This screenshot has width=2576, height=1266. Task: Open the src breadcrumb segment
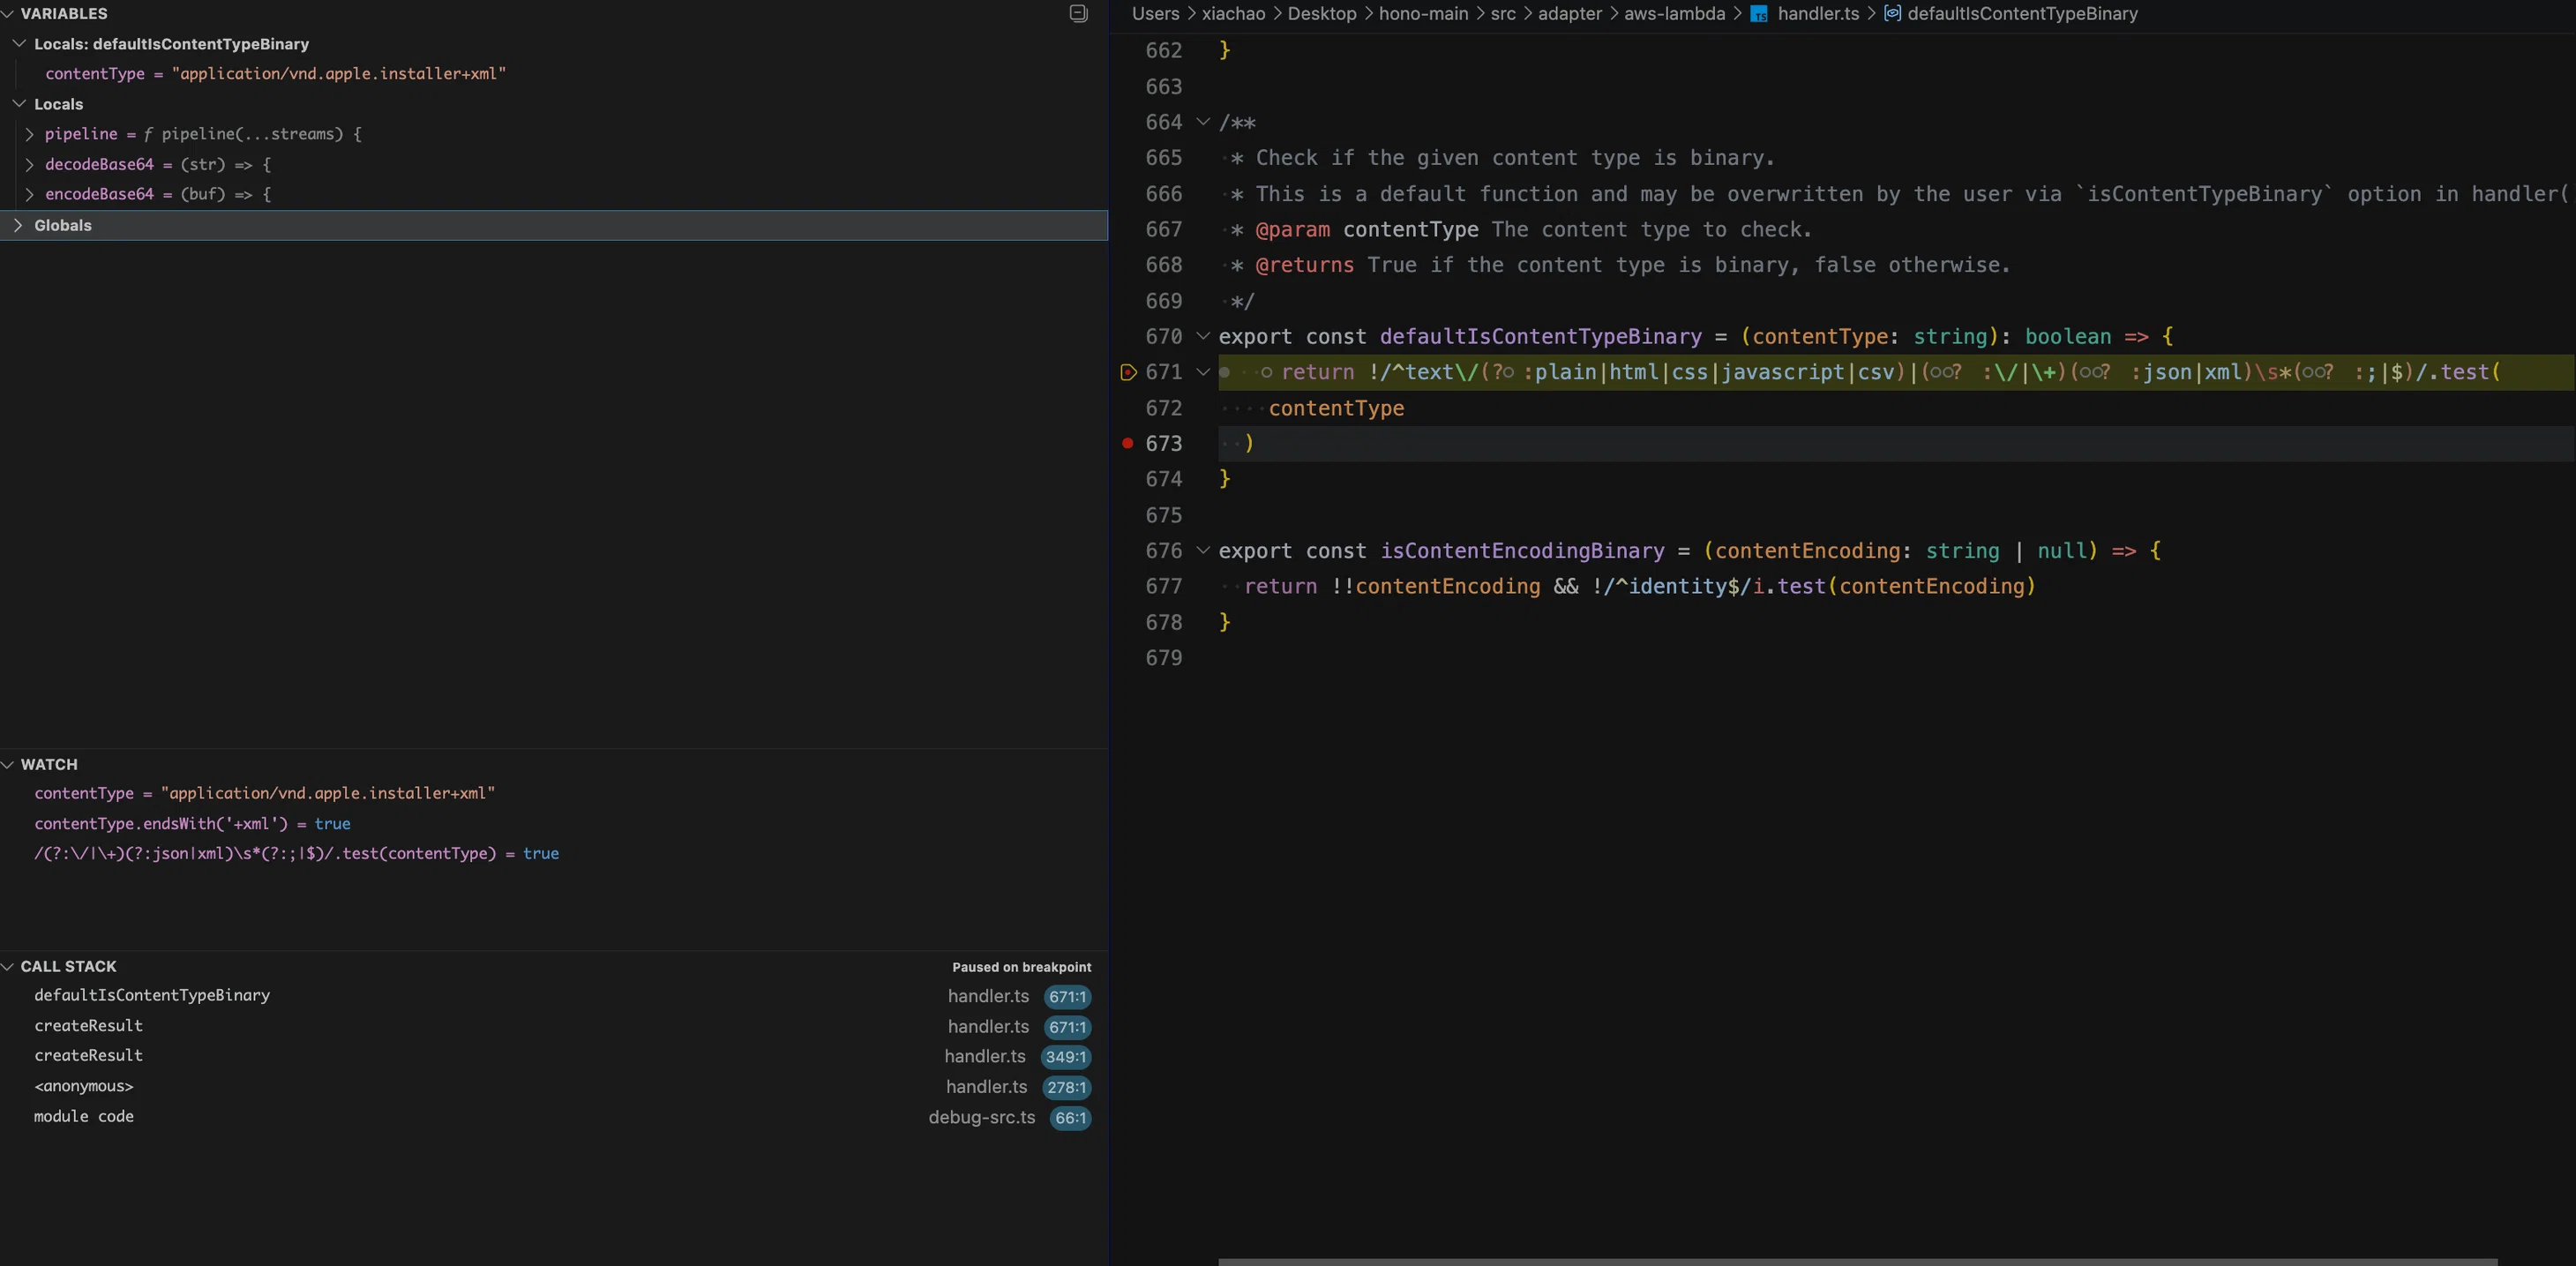(x=1503, y=14)
